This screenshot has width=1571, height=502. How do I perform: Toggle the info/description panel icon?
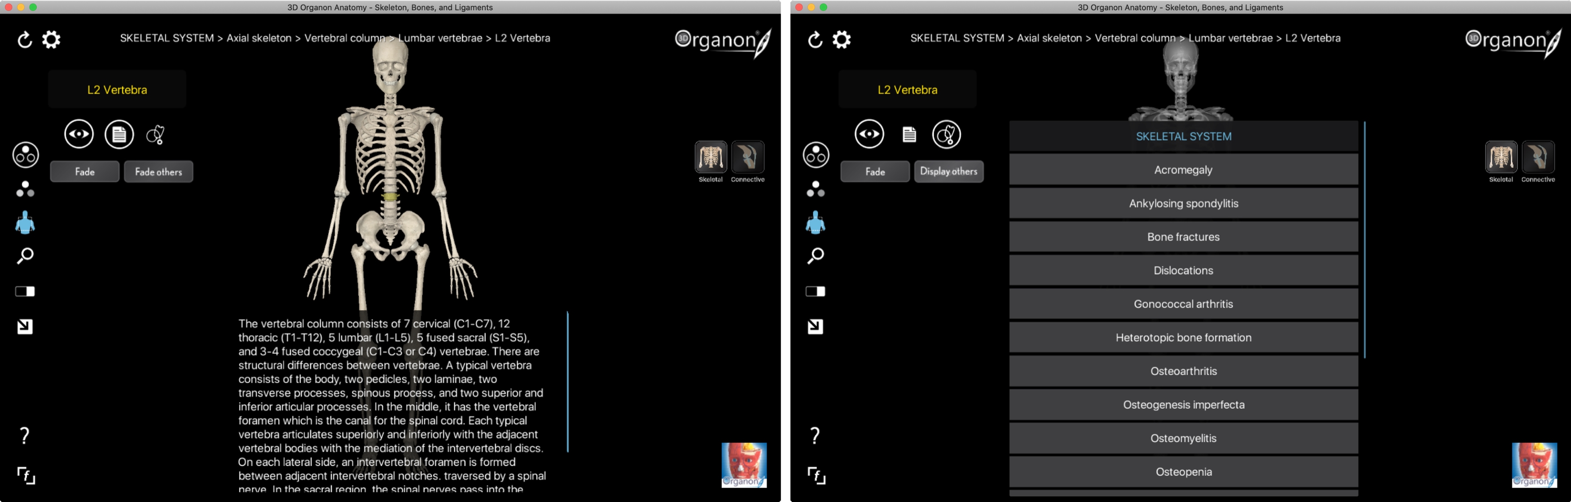(118, 132)
